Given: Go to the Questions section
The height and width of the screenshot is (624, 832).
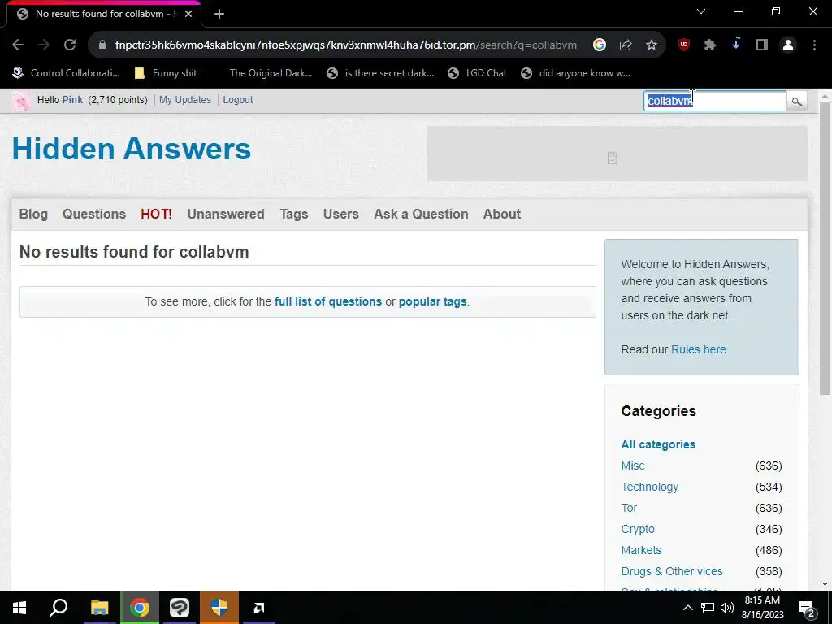Looking at the screenshot, I should pyautogui.click(x=94, y=214).
